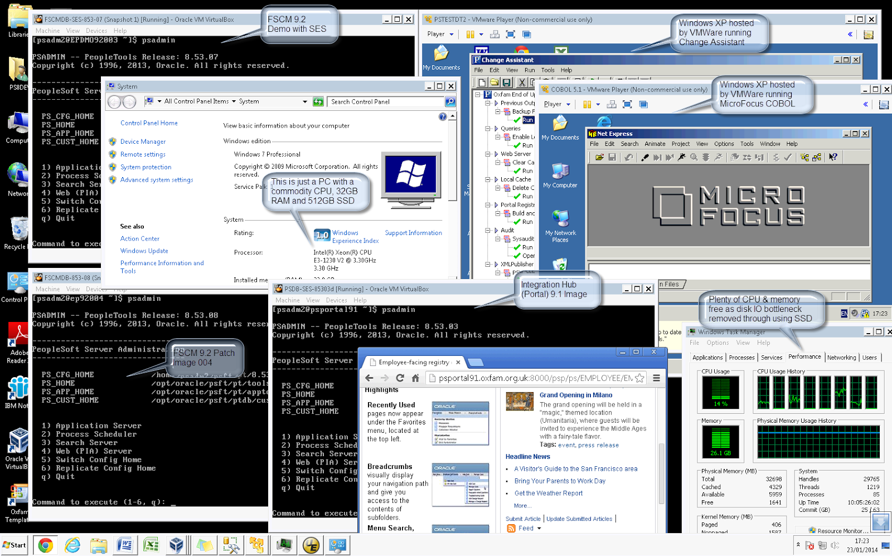
Task: Click the context help arrow icon in Net Express
Action: tap(833, 158)
